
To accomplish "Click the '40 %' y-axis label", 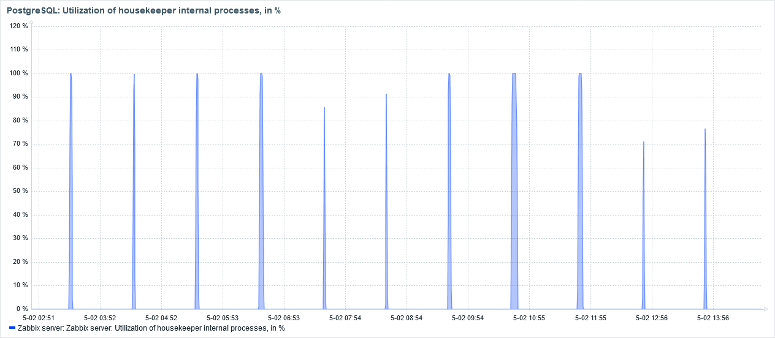I will tap(21, 215).
